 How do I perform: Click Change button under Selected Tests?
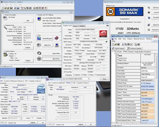(x=28, y=48)
